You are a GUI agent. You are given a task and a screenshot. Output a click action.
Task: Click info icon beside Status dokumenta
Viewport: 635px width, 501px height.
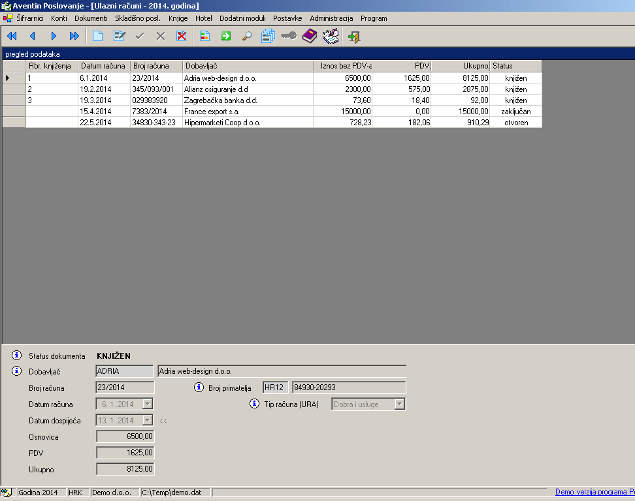(17, 356)
